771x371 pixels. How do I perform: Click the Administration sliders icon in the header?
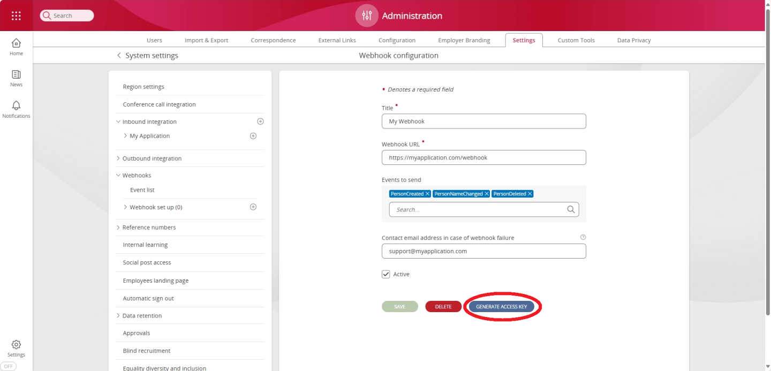tap(366, 16)
